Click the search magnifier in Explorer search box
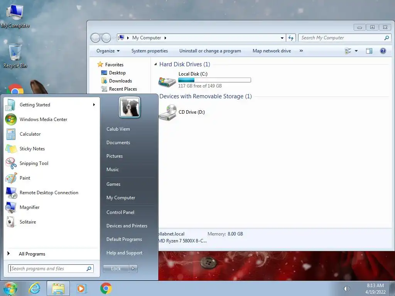The image size is (395, 296). (x=387, y=38)
